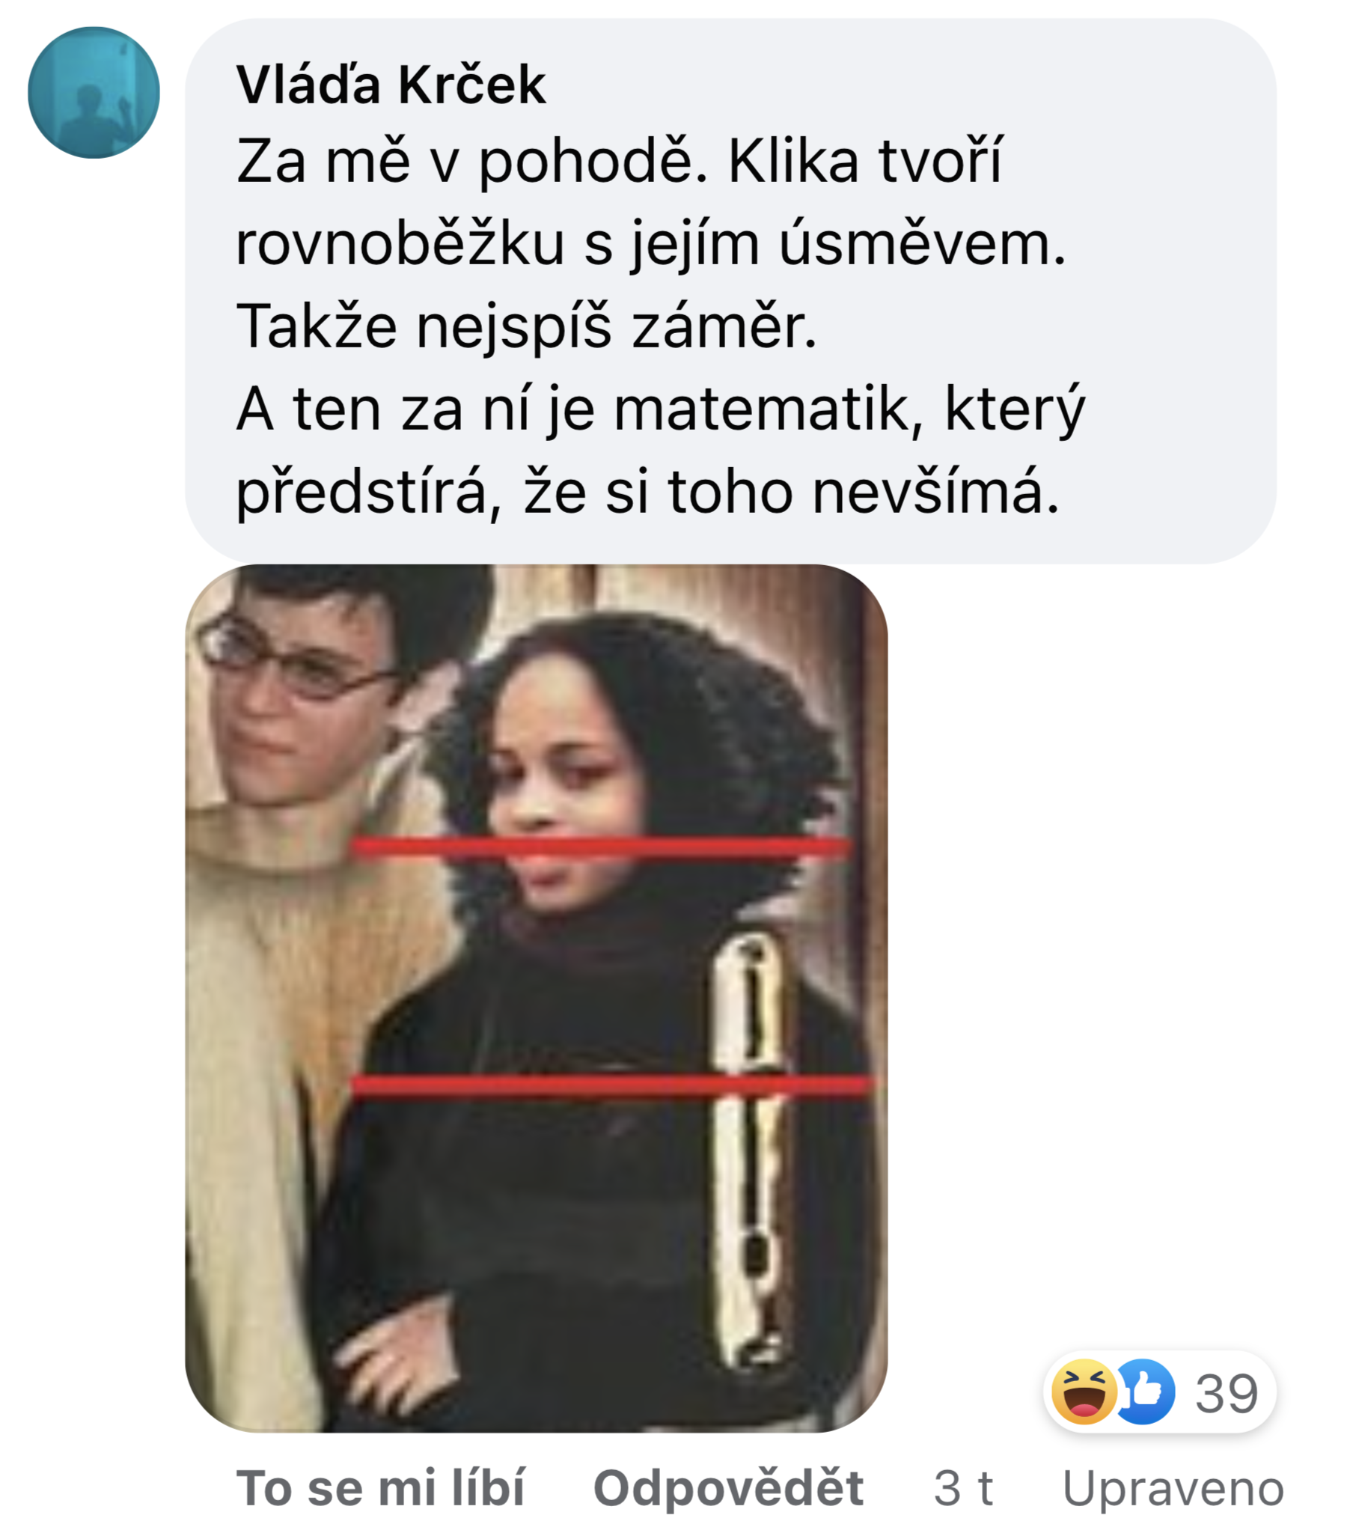Open the Vláďa Krček name link

[391, 84]
